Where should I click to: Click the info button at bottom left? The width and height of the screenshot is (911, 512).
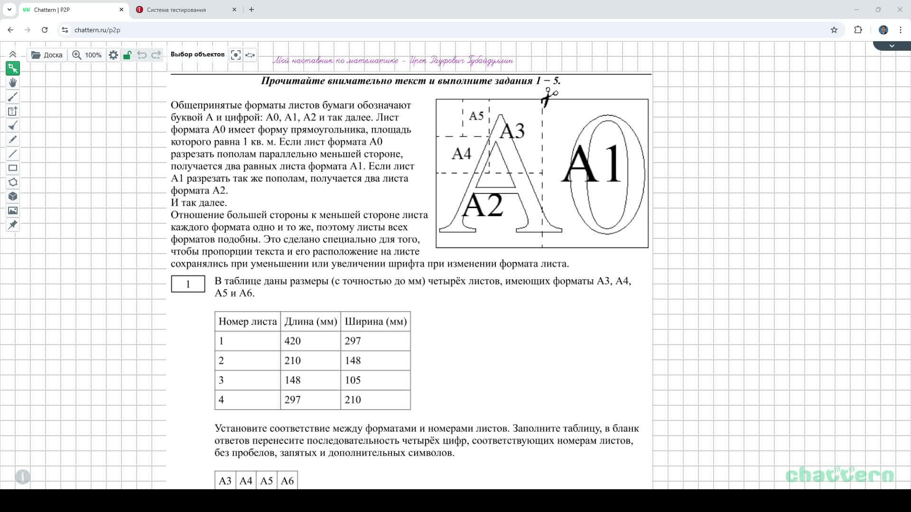[x=23, y=476]
